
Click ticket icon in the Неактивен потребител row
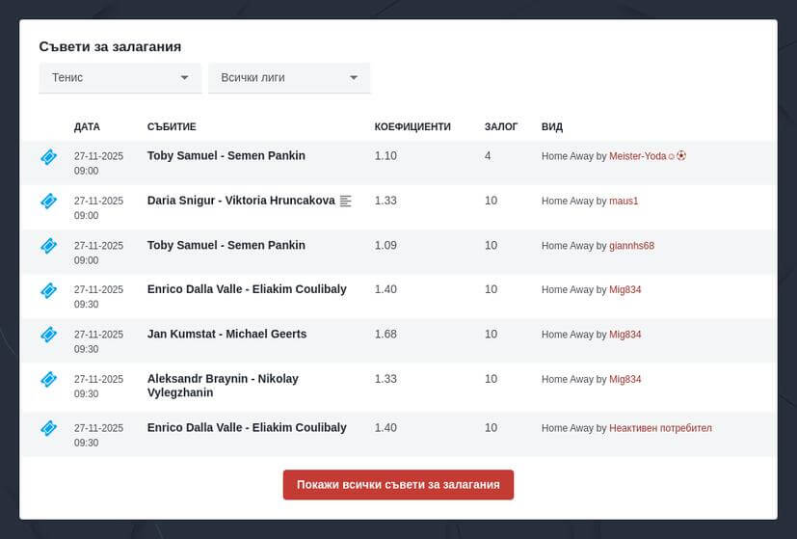tap(48, 428)
